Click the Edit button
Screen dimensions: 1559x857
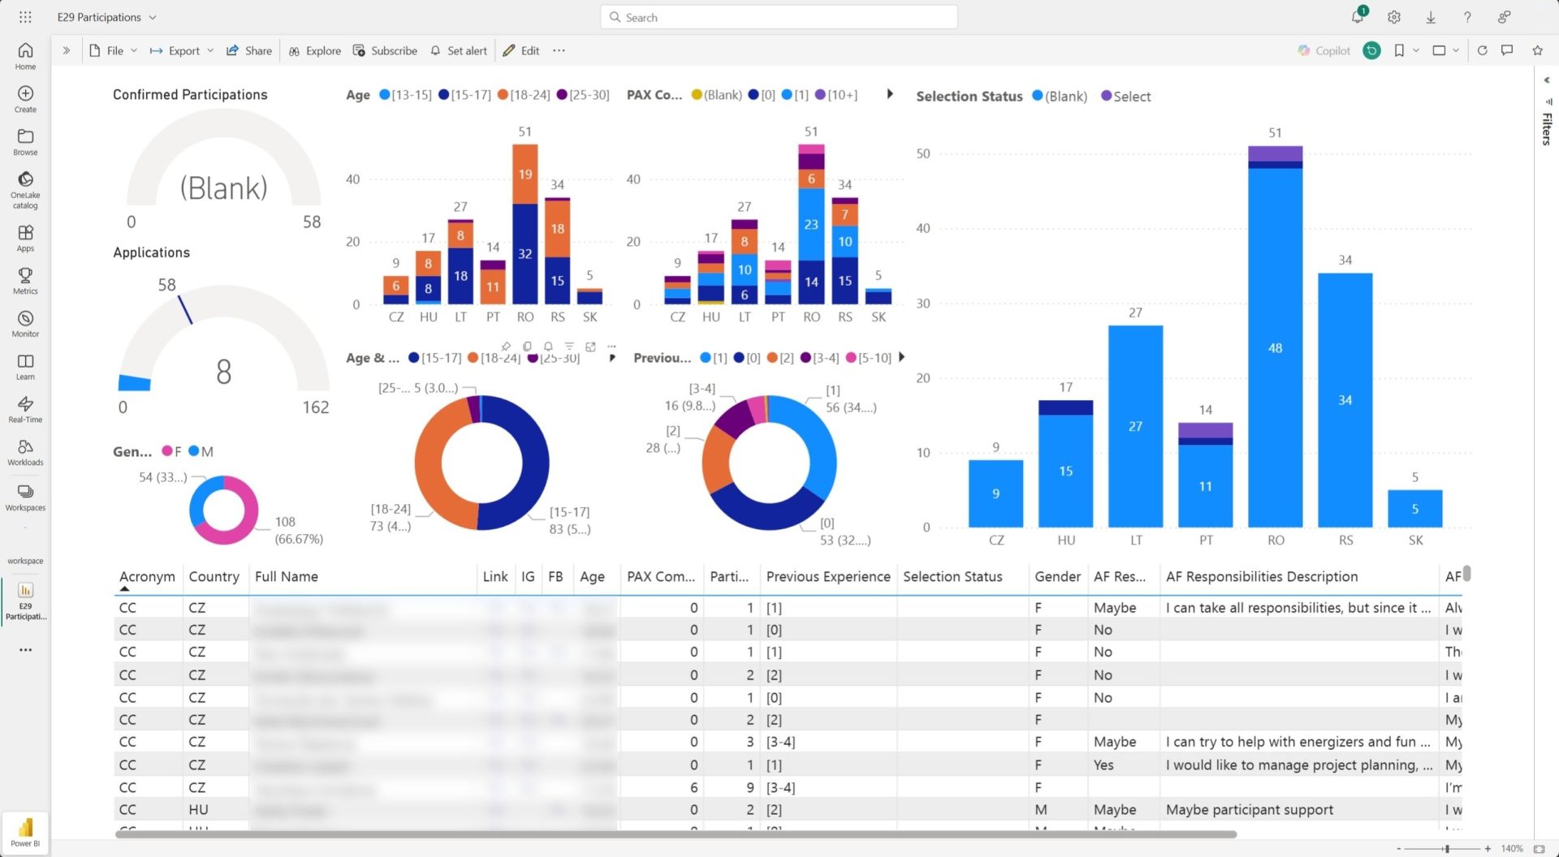(x=521, y=50)
